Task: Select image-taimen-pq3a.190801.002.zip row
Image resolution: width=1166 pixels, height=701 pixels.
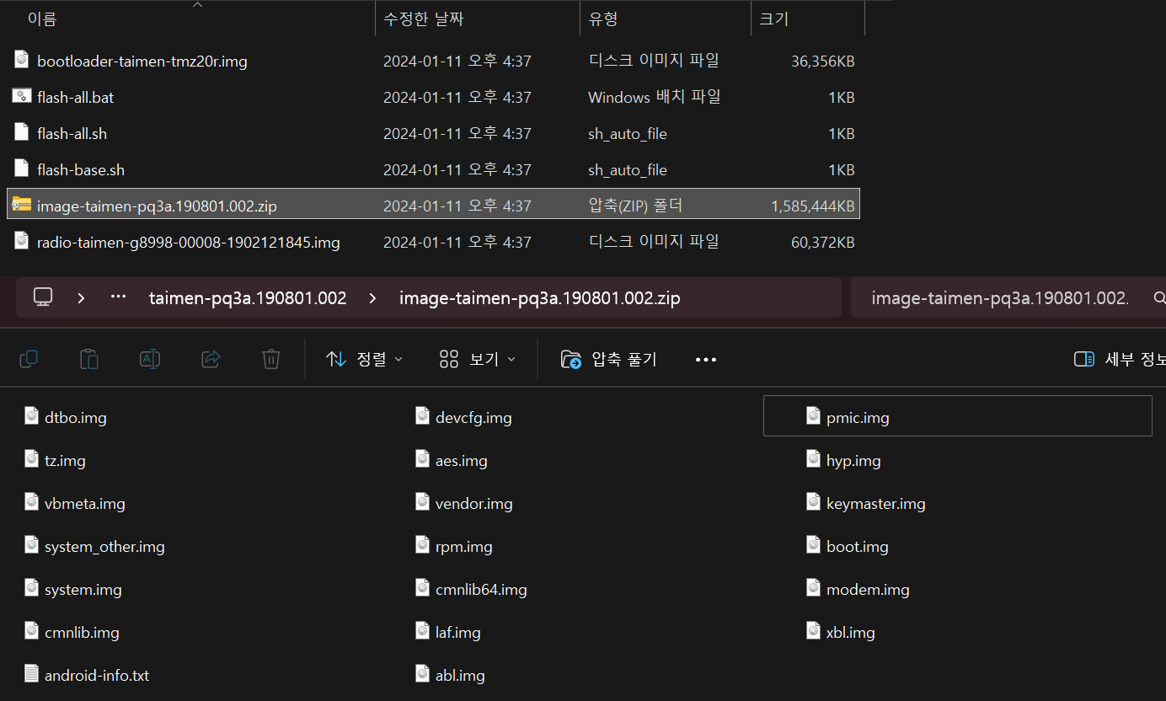Action: (x=157, y=206)
